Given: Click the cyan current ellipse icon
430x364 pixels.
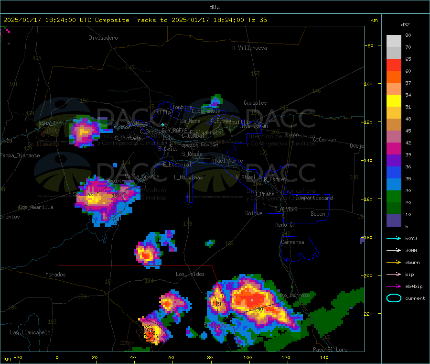Looking at the screenshot, I should pyautogui.click(x=394, y=298).
